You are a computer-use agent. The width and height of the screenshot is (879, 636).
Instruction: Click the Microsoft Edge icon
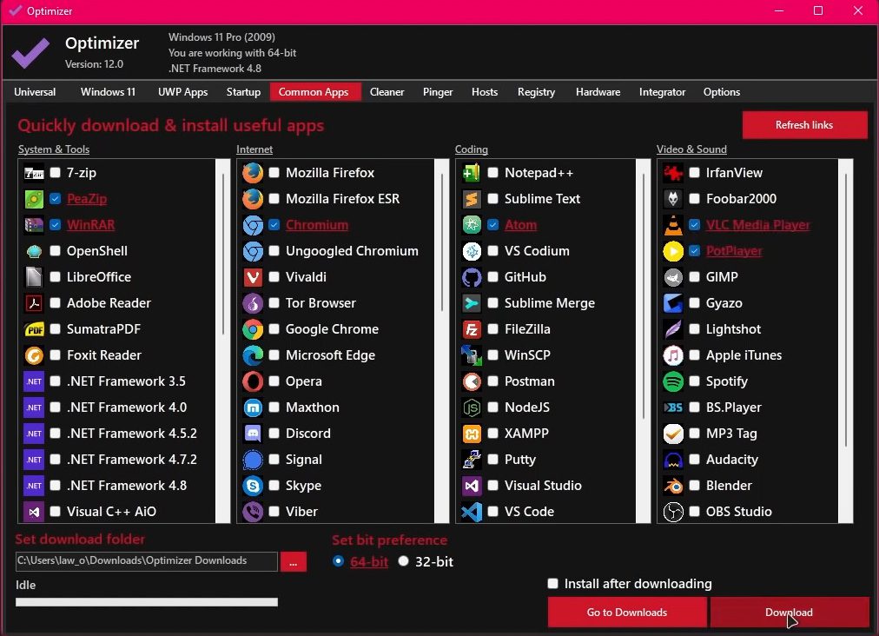tap(253, 355)
